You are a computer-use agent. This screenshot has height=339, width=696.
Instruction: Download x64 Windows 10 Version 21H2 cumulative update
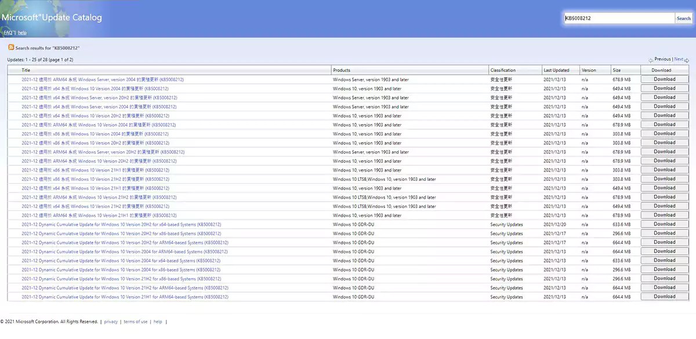click(x=665, y=206)
